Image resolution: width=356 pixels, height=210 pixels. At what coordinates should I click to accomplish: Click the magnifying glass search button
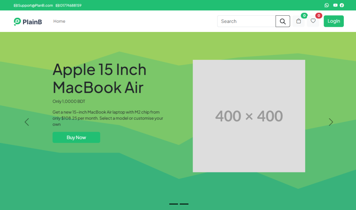point(283,21)
